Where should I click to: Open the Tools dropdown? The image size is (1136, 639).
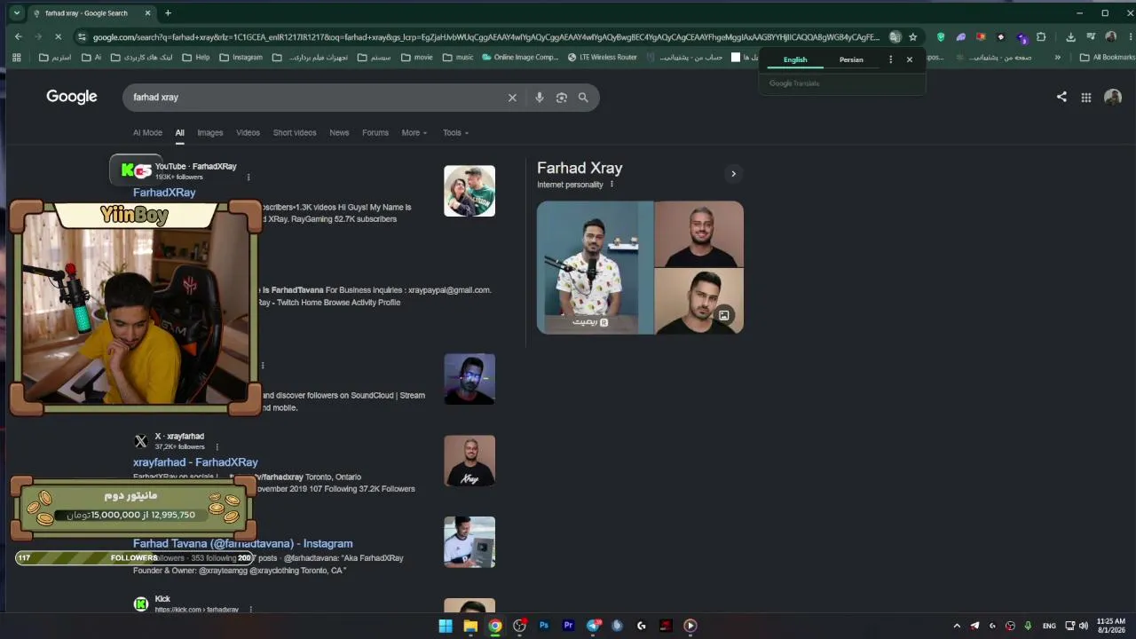click(x=455, y=133)
